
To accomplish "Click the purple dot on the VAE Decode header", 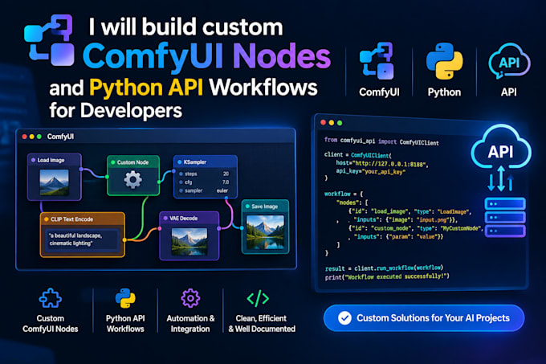I will (x=165, y=219).
